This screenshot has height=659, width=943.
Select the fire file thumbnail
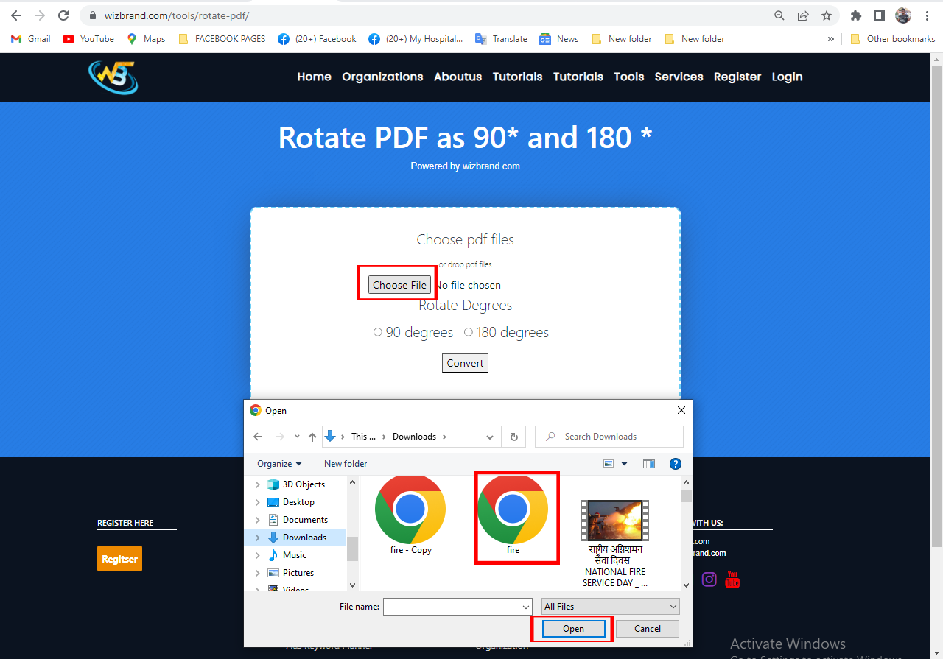pos(513,517)
